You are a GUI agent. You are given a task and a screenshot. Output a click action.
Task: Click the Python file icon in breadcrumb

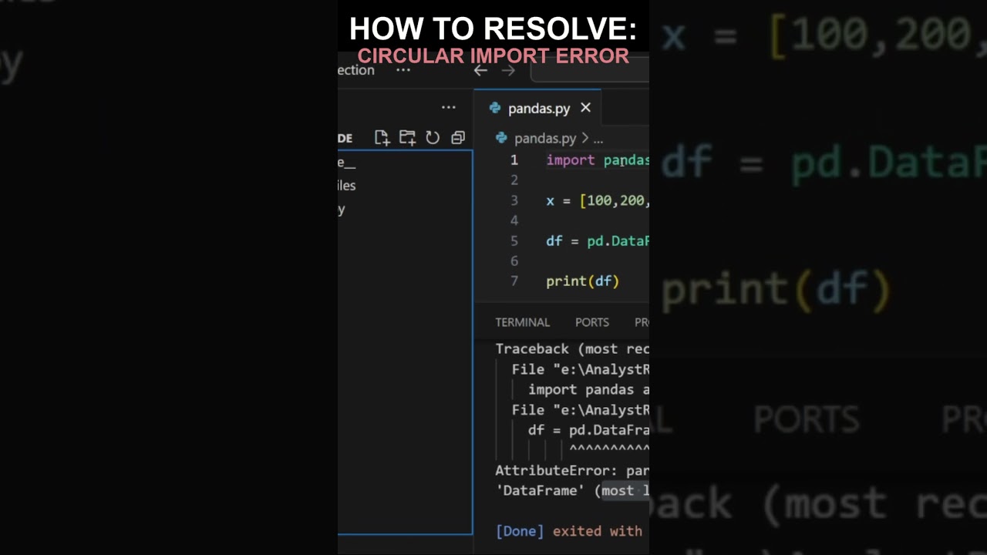(x=501, y=138)
